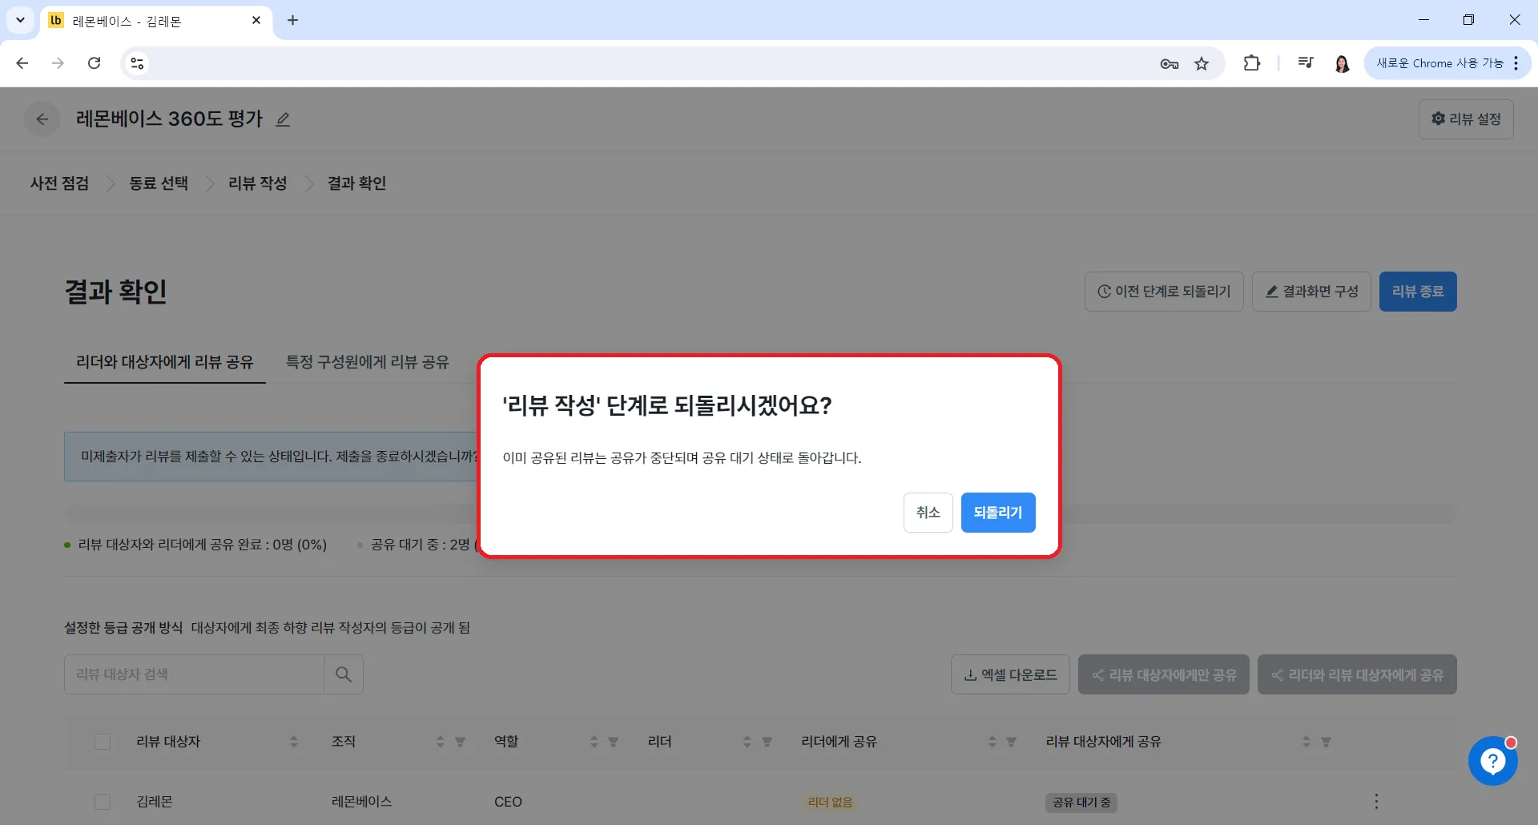Select the 결과 확인 step
Screen dimensions: 1538x825
coord(356,183)
